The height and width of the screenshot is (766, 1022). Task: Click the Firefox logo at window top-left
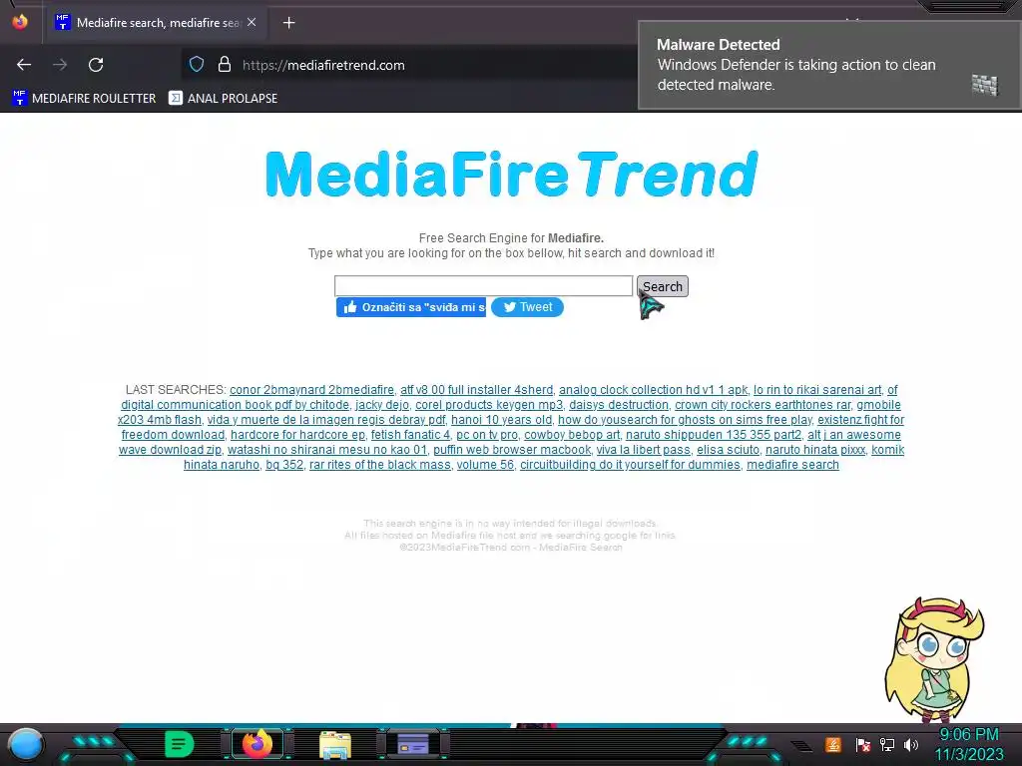tap(20, 22)
